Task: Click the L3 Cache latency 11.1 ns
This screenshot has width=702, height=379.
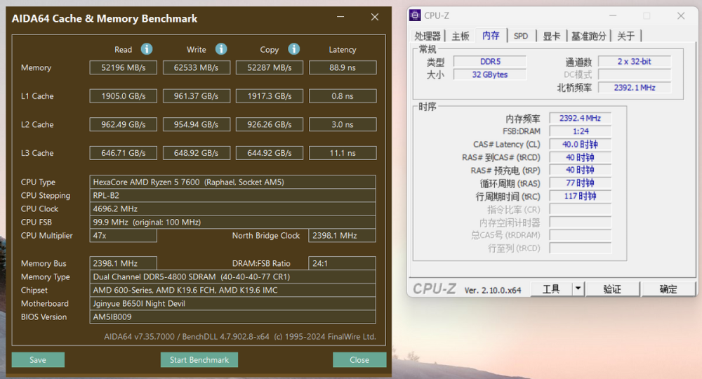Action: [x=343, y=153]
